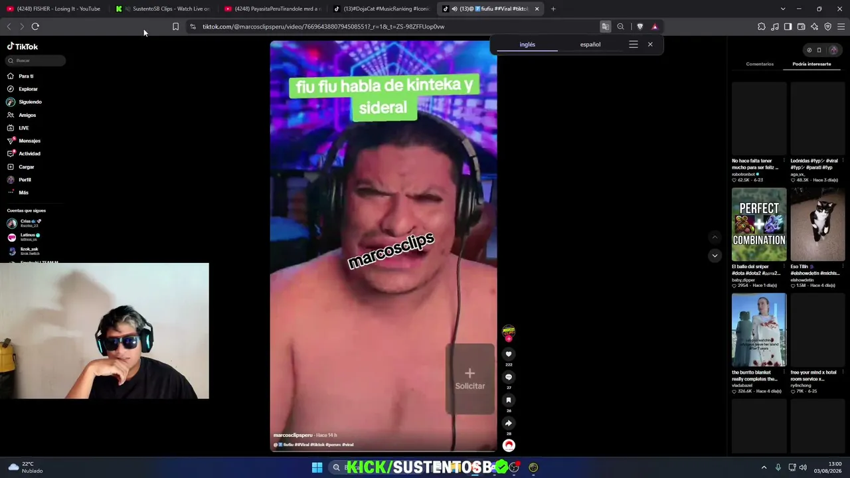Open the browser main menu icon
Viewport: 850px width, 478px height.
tap(841, 27)
